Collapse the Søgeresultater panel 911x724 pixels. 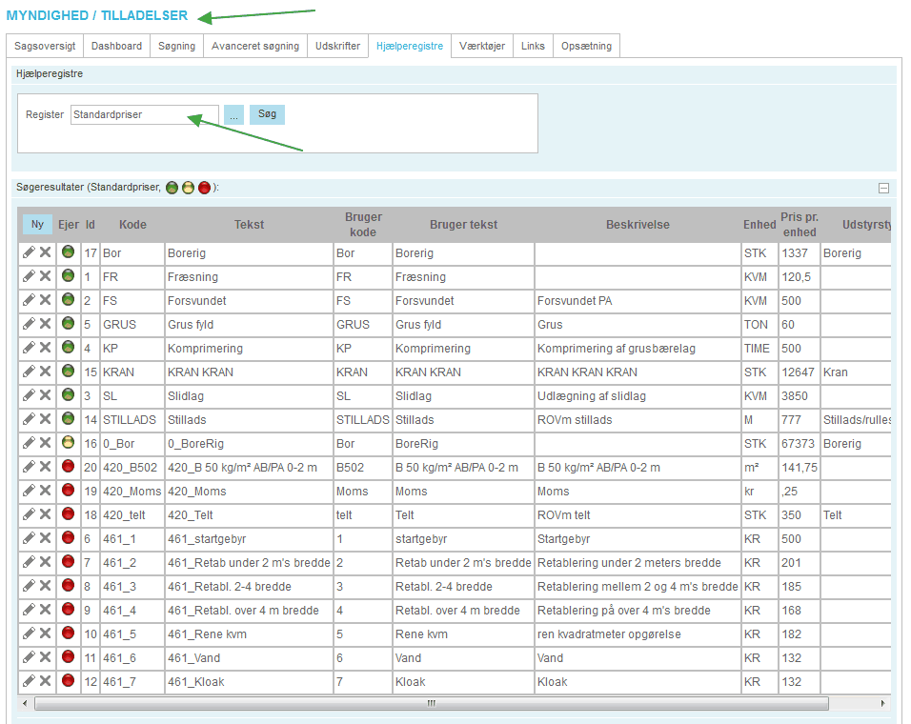point(883,189)
